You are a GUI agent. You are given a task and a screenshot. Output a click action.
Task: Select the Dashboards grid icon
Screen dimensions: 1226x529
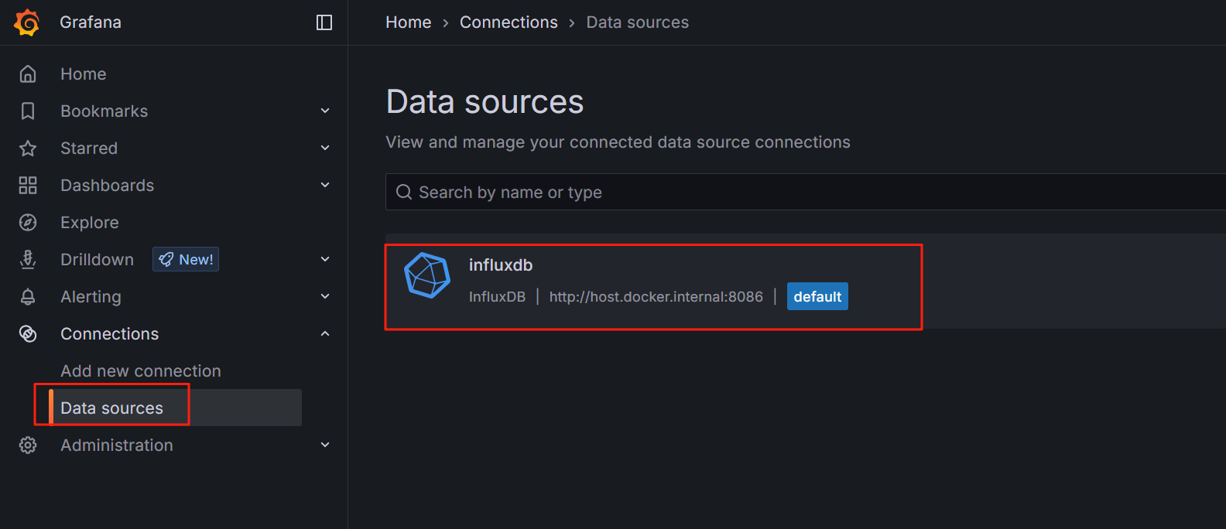[x=28, y=185]
